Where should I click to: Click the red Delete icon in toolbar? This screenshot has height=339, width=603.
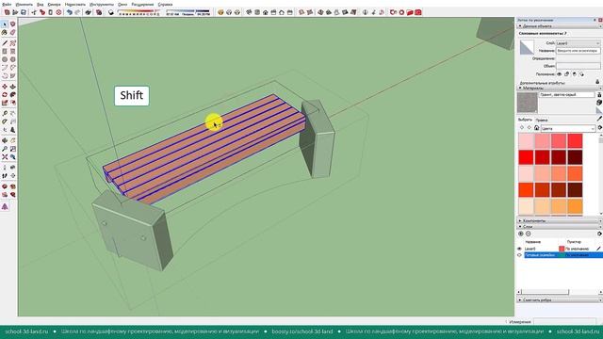58,12
